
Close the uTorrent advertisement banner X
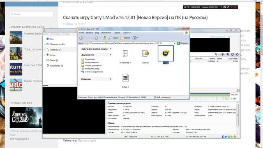pyautogui.click(x=229, y=37)
